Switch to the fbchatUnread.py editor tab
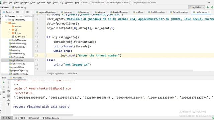Image resolution: width=214 pixels, height=120 pixels. point(180,12)
